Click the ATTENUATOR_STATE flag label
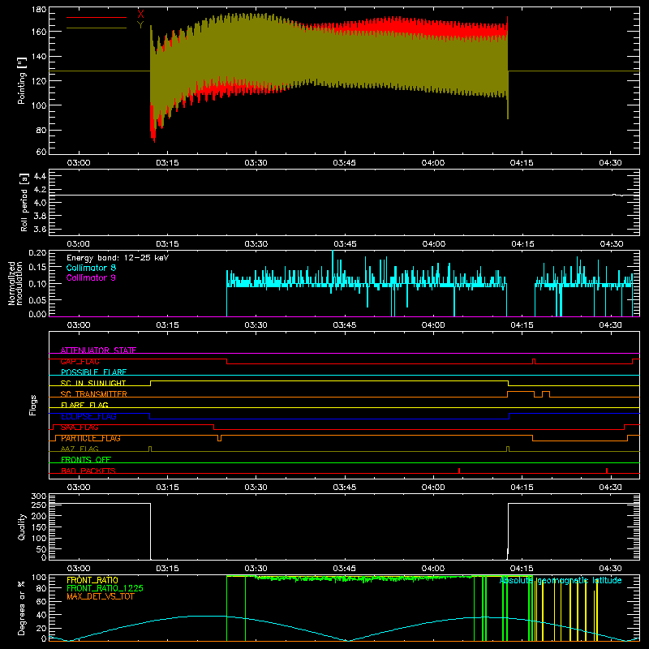The height and width of the screenshot is (649, 649). (98, 350)
